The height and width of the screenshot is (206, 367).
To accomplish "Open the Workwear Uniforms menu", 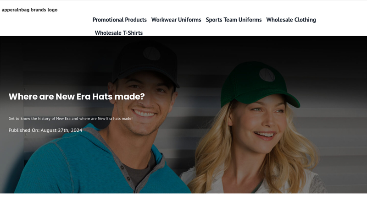I will (176, 20).
